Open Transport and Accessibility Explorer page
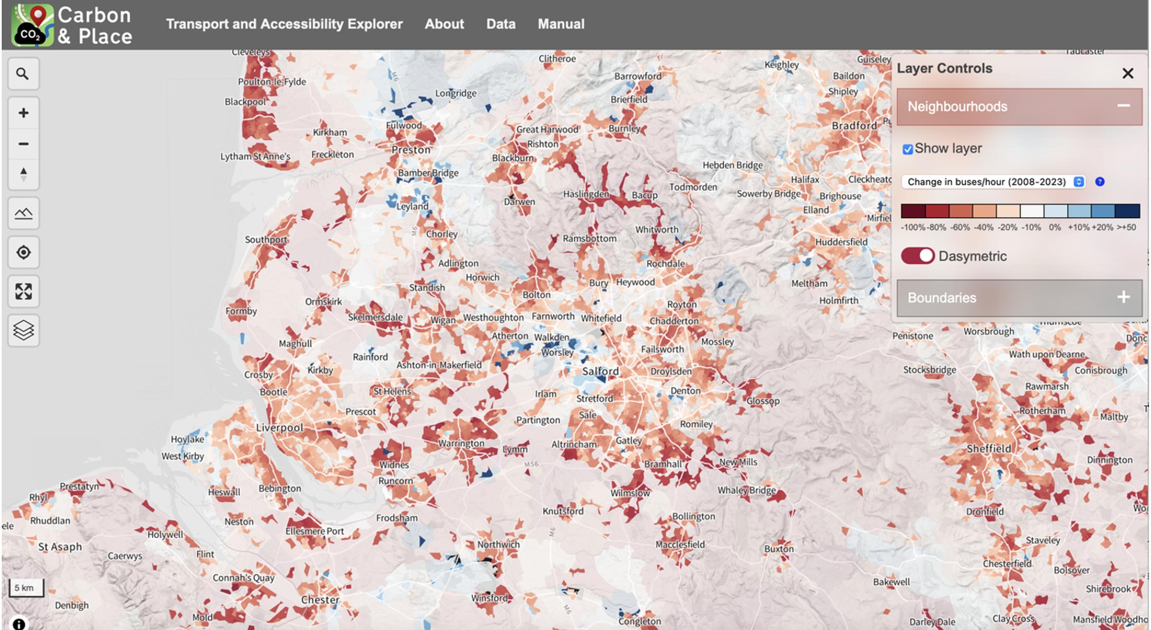The height and width of the screenshot is (630, 1151). coord(284,24)
